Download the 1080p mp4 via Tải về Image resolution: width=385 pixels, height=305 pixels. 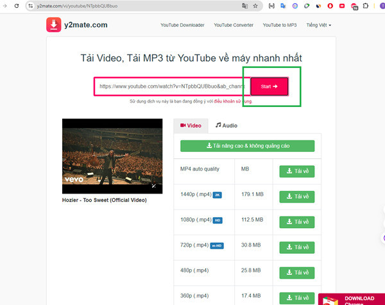click(x=297, y=222)
